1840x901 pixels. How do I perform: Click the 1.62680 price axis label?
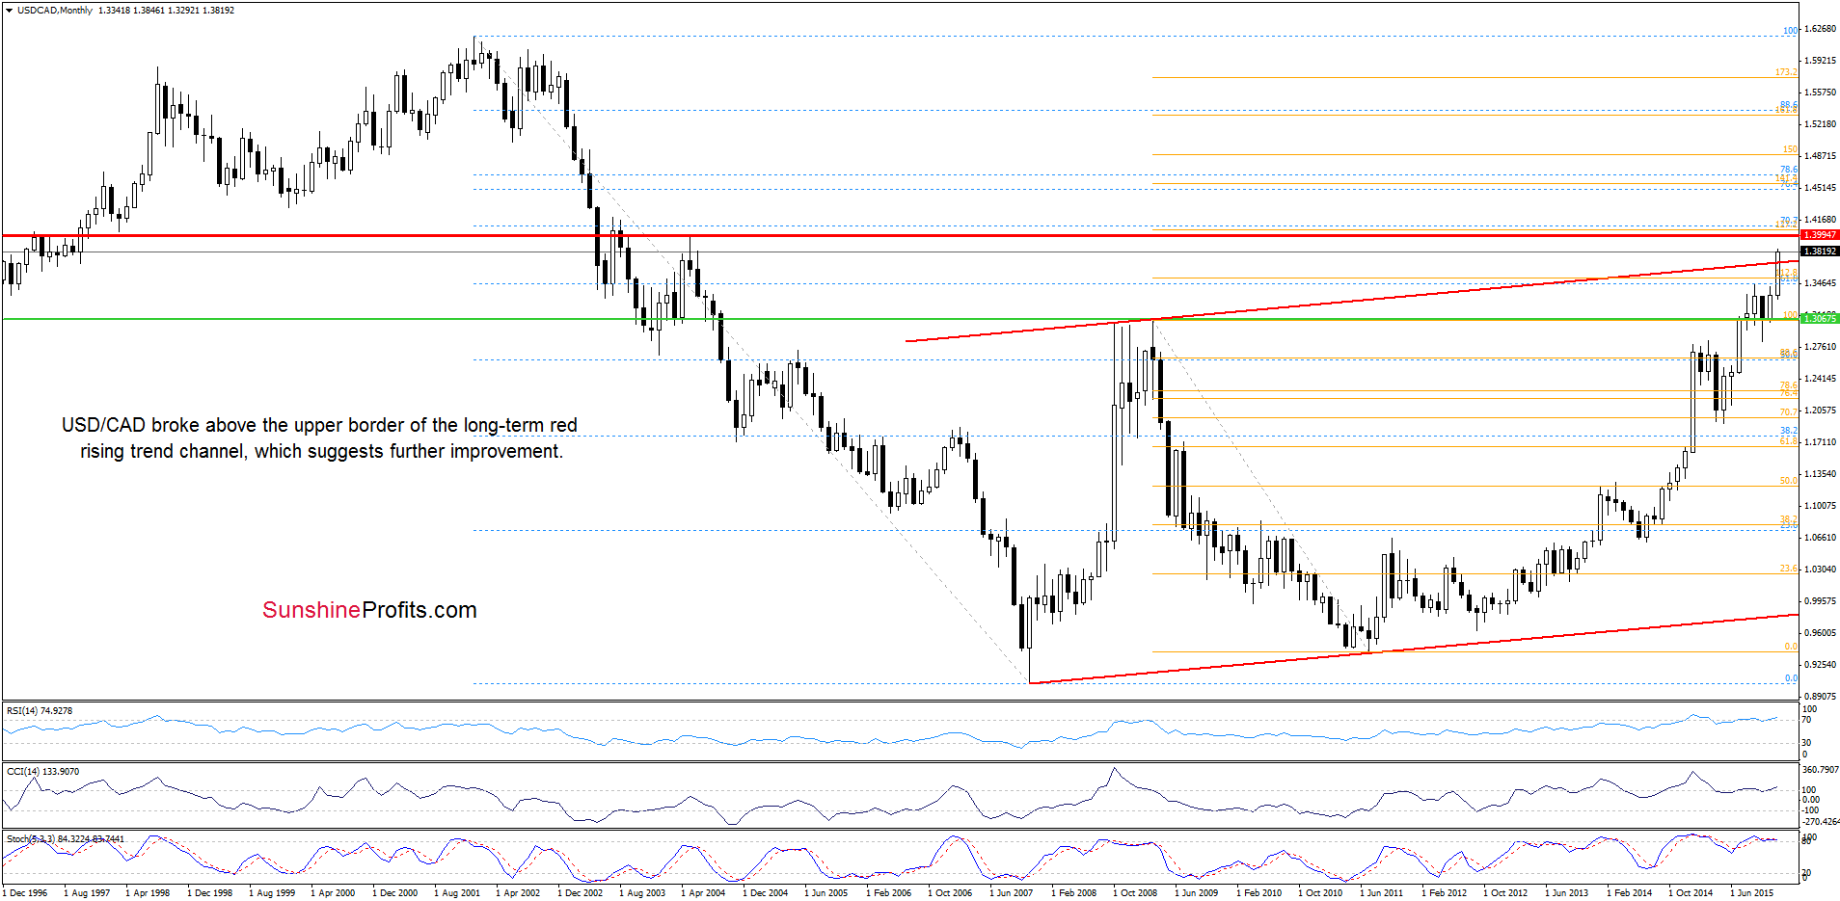[1820, 29]
